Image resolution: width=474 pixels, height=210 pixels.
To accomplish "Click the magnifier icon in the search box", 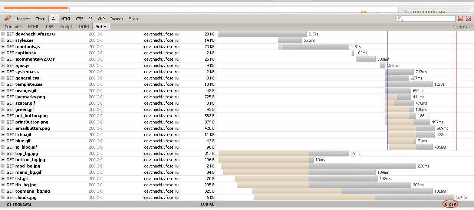I will click(401, 18).
